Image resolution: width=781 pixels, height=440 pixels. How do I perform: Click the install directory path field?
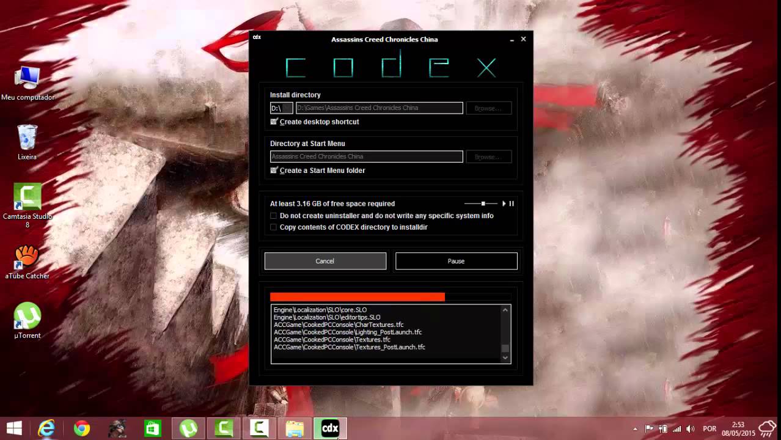point(380,108)
